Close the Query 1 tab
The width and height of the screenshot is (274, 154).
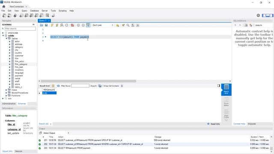(49, 21)
